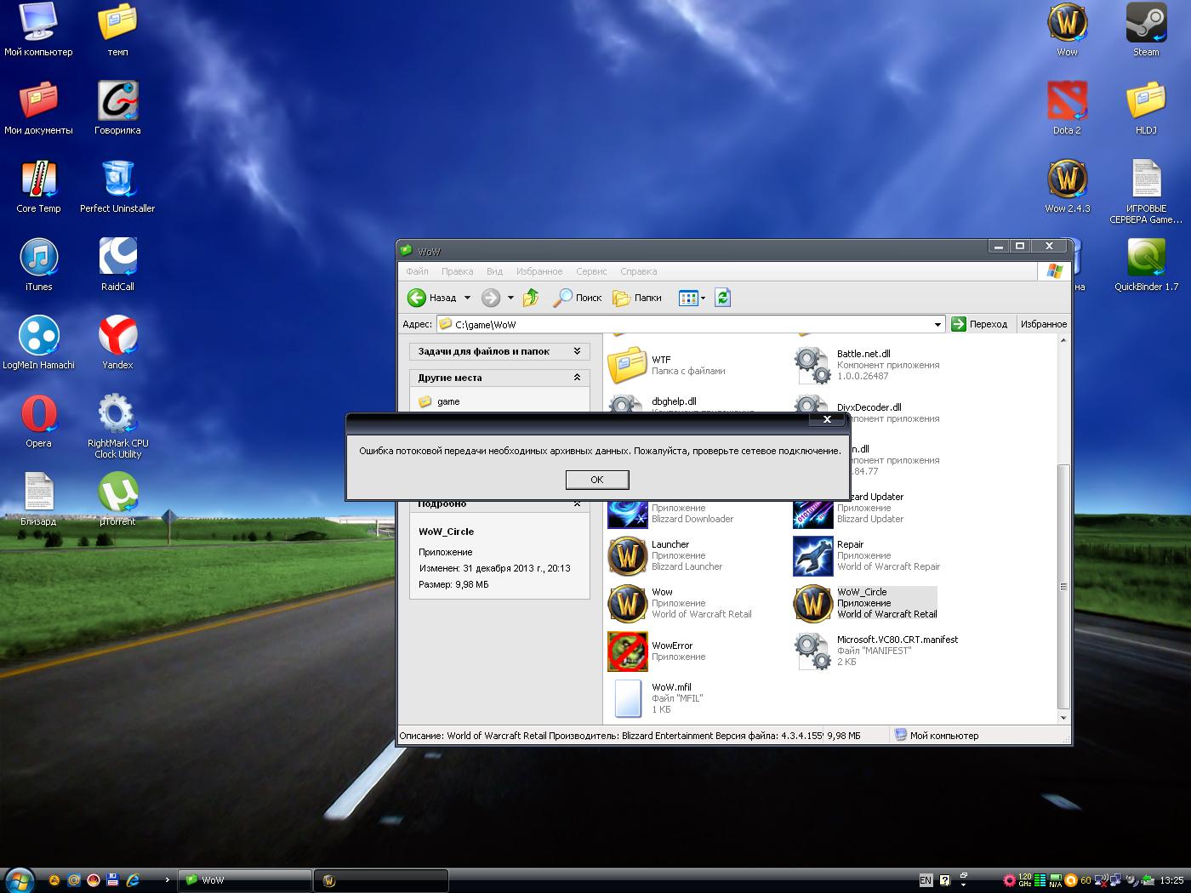This screenshot has height=893, width=1191.
Task: Select the iTunes desktop icon
Action: point(39,264)
